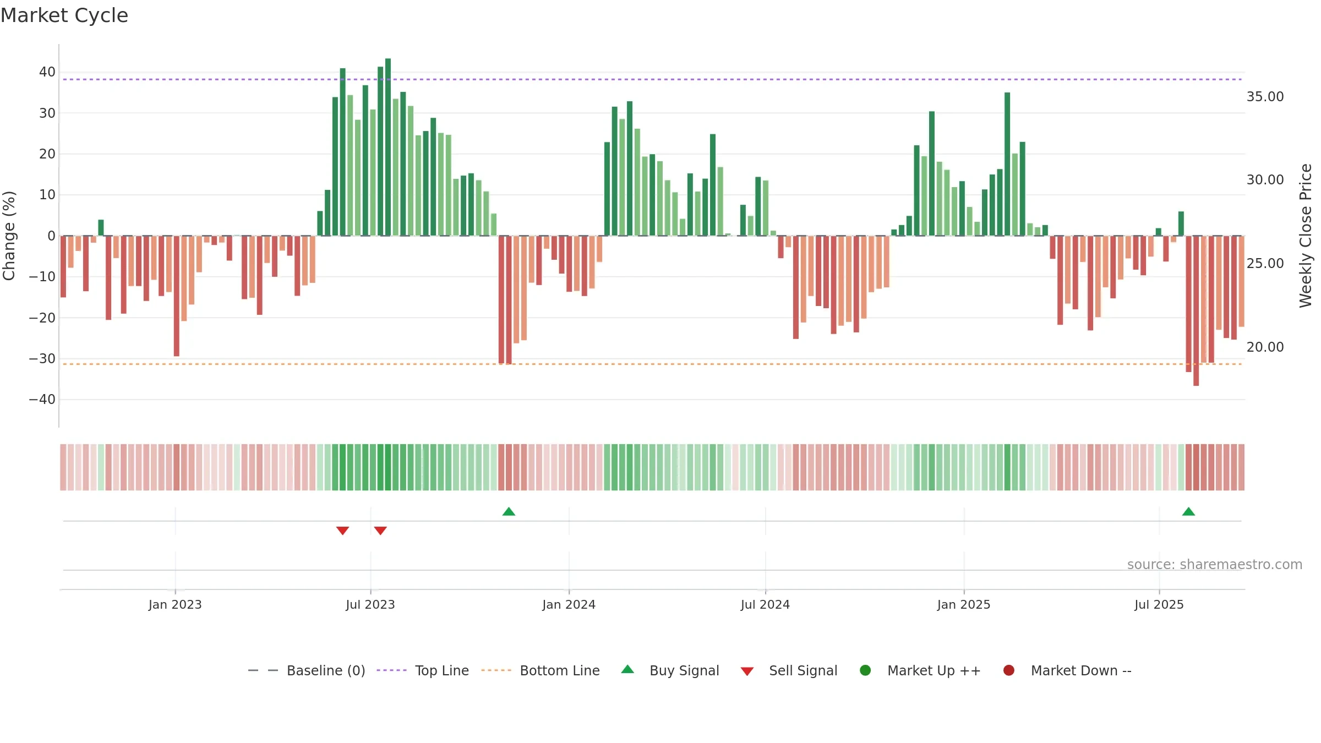Click the Jul 2025 axis label

coord(1159,604)
